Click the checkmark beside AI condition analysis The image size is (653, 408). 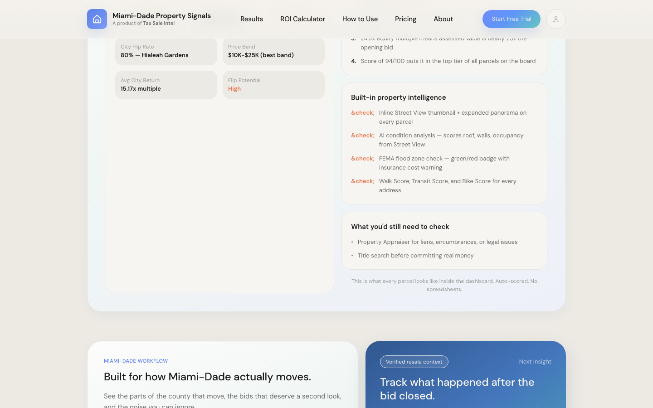(362, 136)
